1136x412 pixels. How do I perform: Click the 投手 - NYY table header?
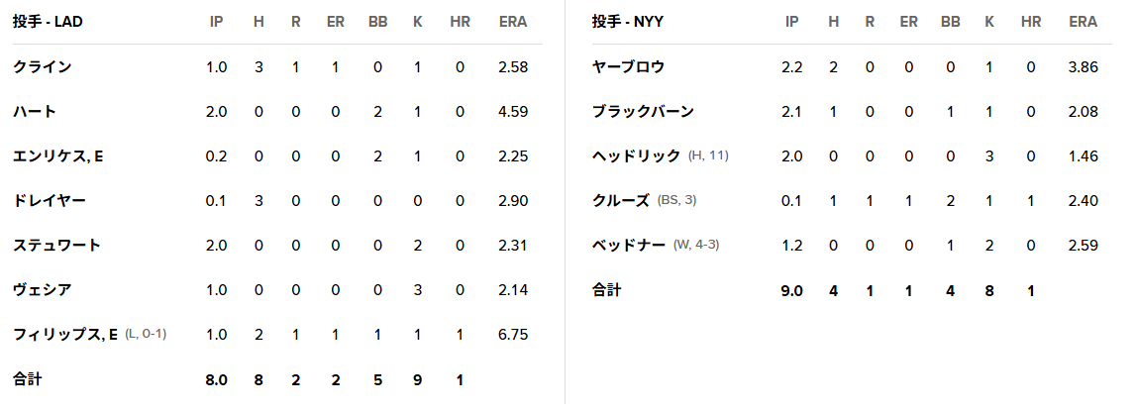(x=627, y=22)
